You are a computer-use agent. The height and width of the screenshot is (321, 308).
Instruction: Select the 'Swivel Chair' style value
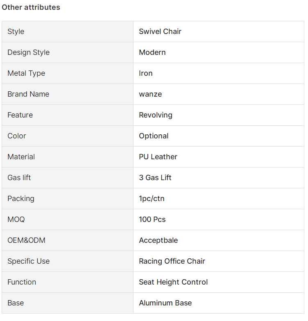[160, 32]
